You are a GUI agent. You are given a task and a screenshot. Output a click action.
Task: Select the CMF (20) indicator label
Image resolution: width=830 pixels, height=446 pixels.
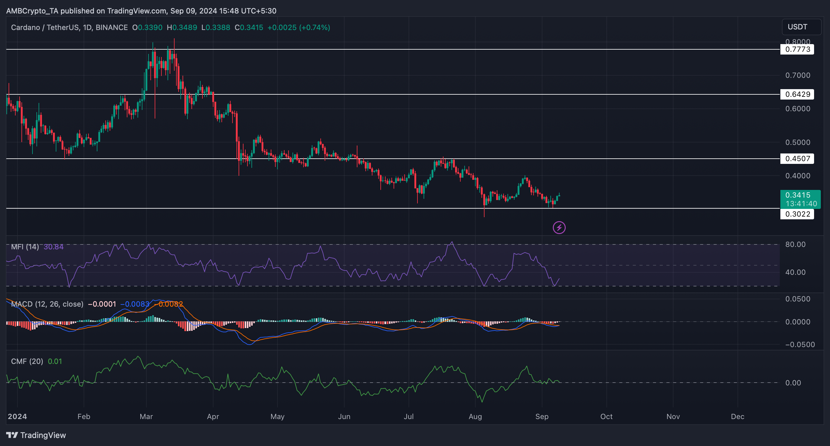tap(27, 361)
